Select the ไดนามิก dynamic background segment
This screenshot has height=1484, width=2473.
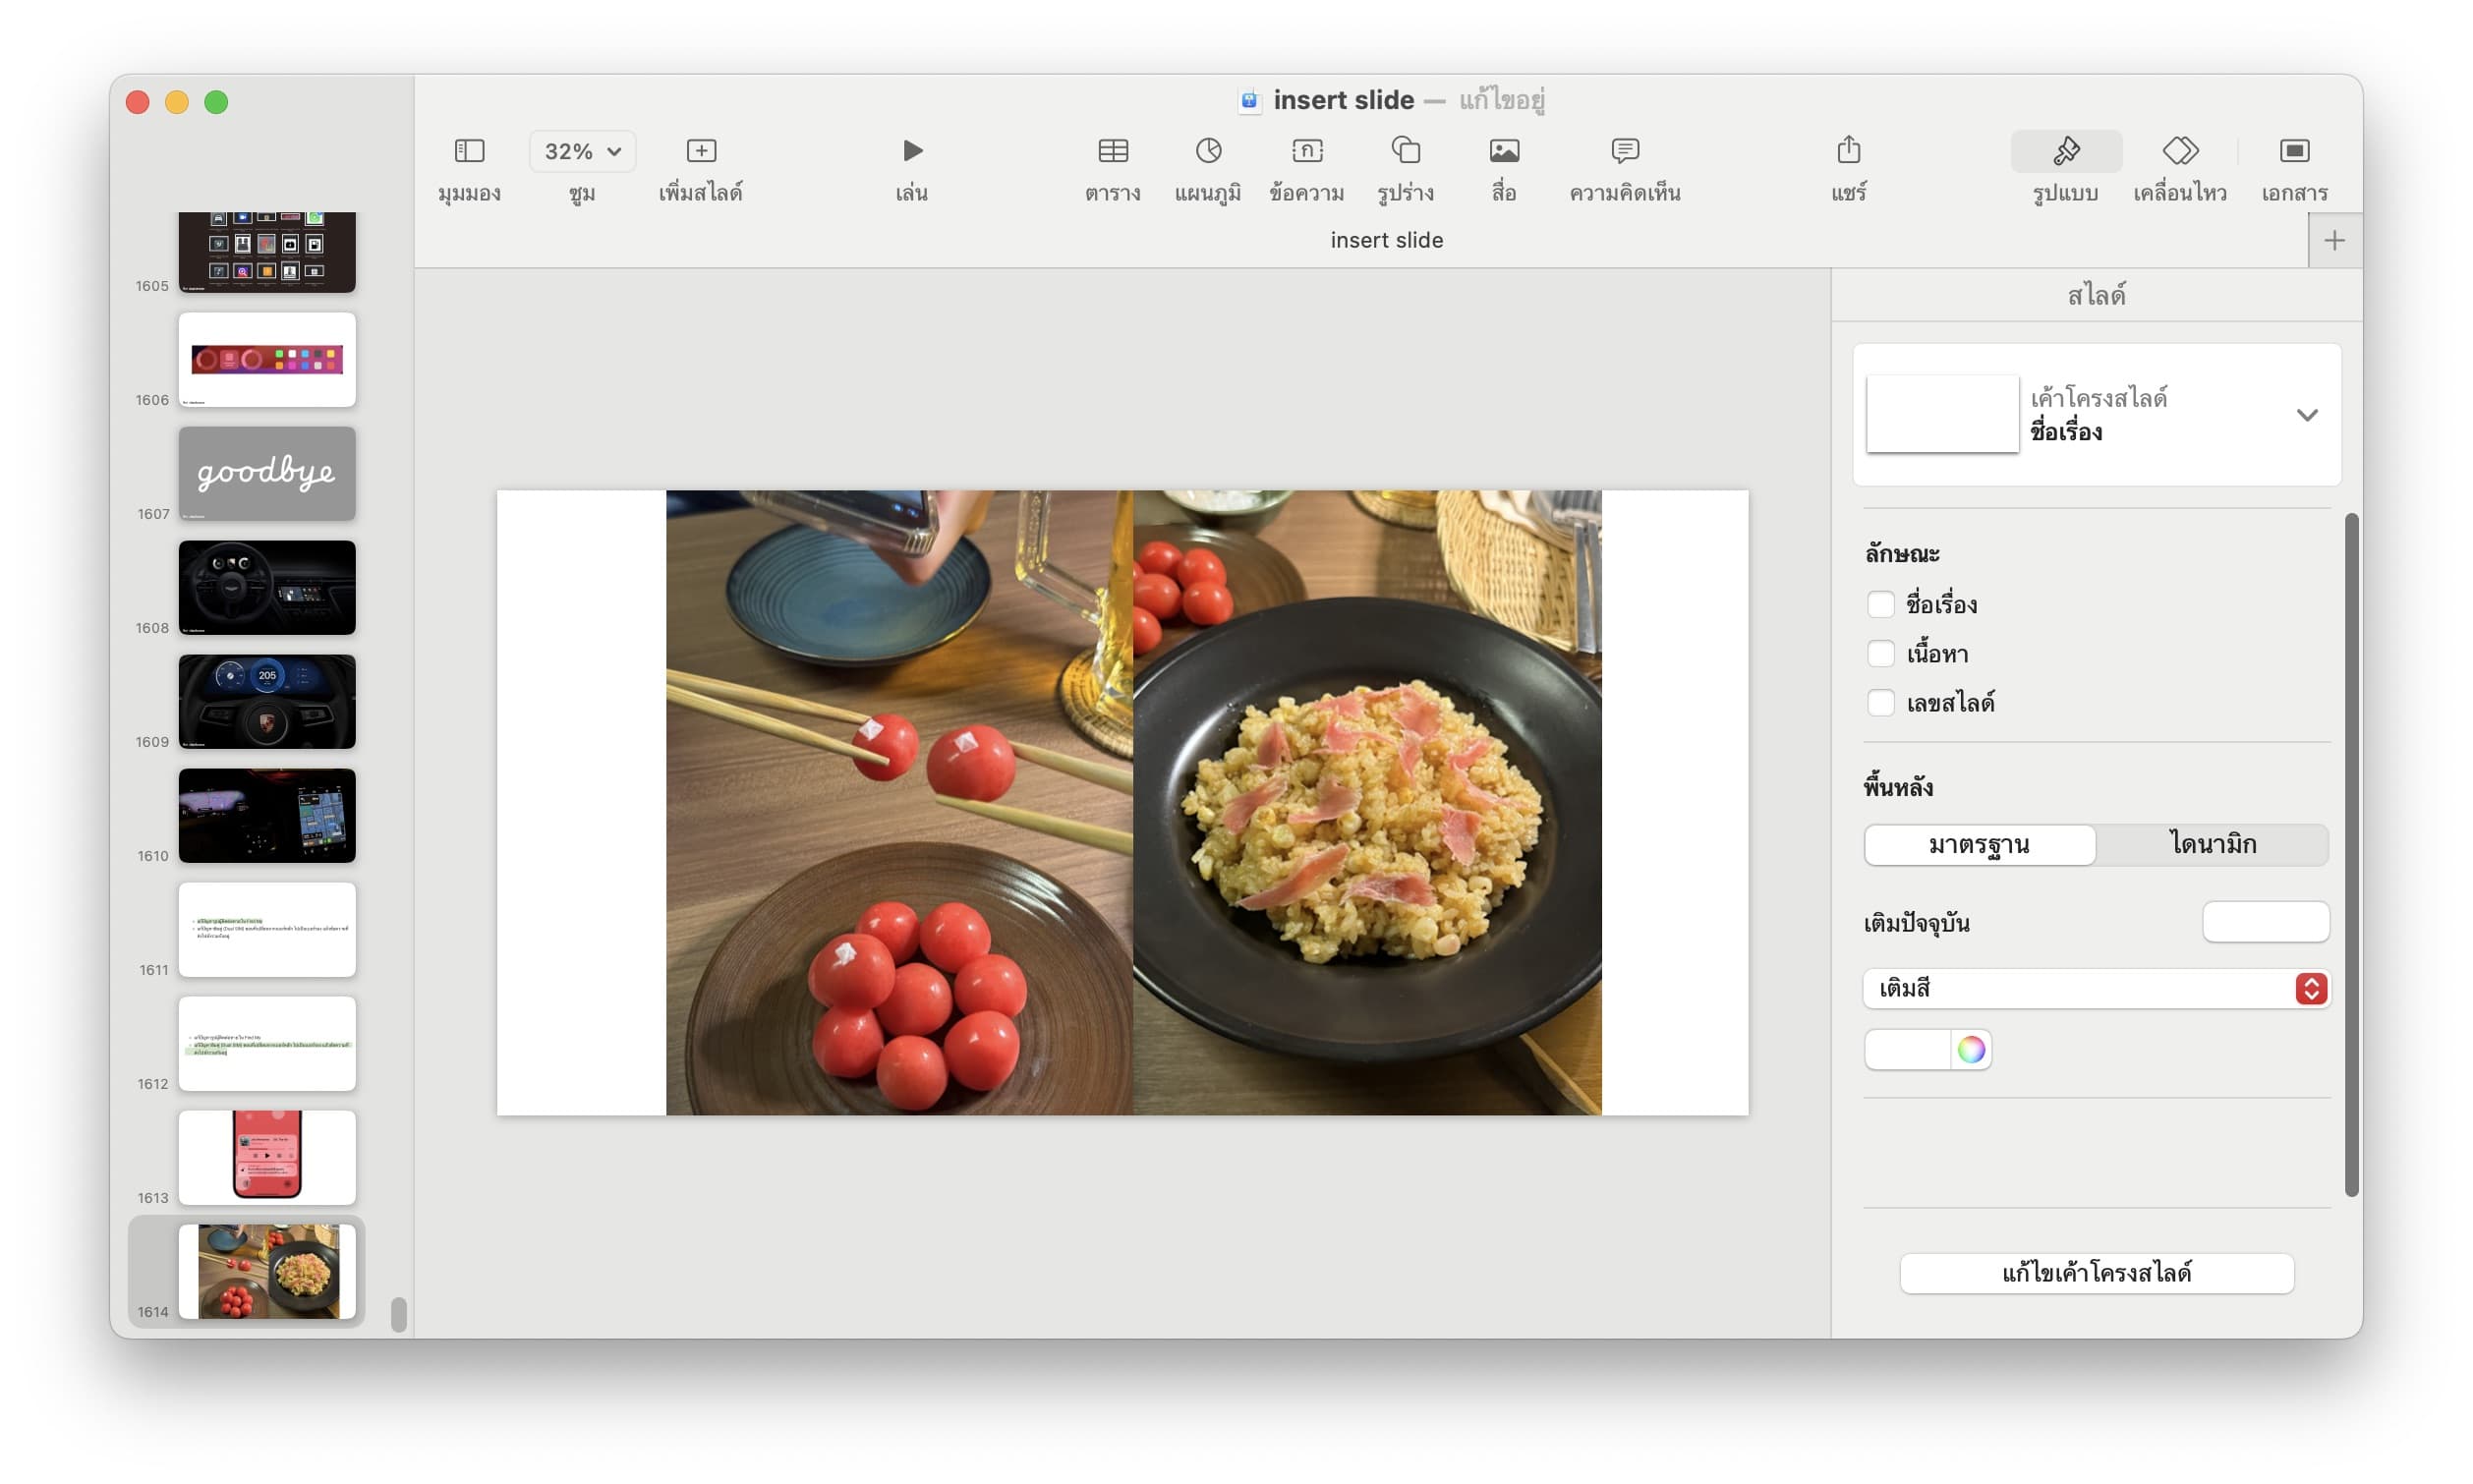click(2212, 845)
